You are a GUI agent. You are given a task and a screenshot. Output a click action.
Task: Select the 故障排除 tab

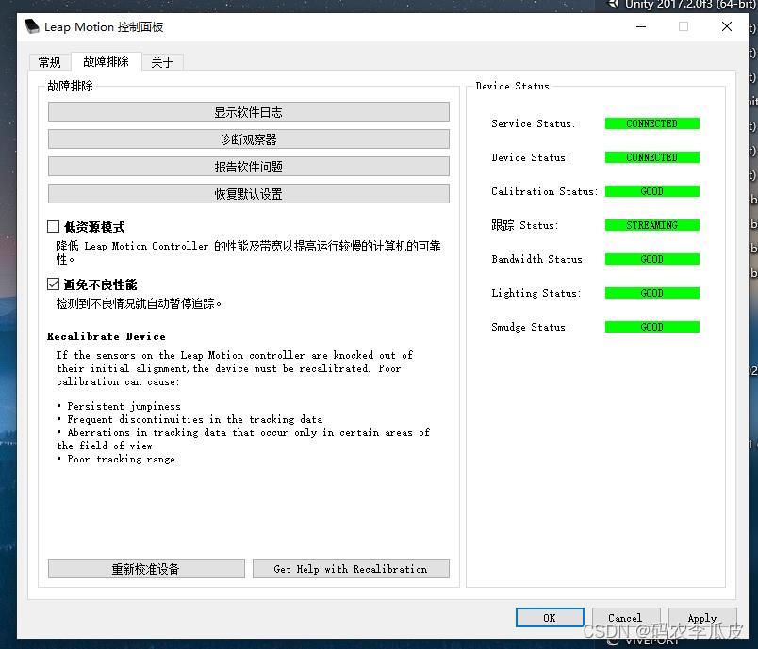[107, 61]
